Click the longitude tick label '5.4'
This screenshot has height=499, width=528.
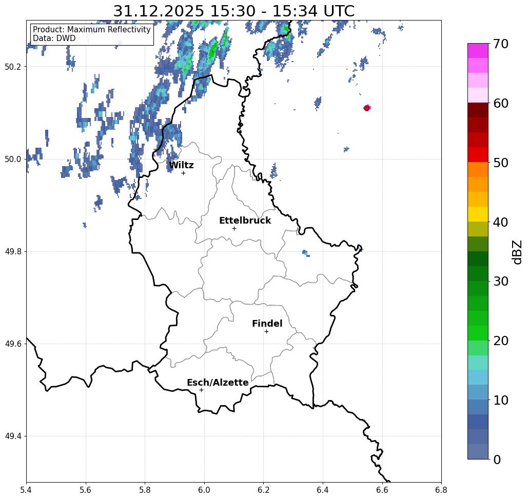pyautogui.click(x=26, y=490)
